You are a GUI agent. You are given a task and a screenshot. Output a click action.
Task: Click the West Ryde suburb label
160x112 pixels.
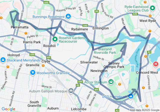[x=148, y=21]
